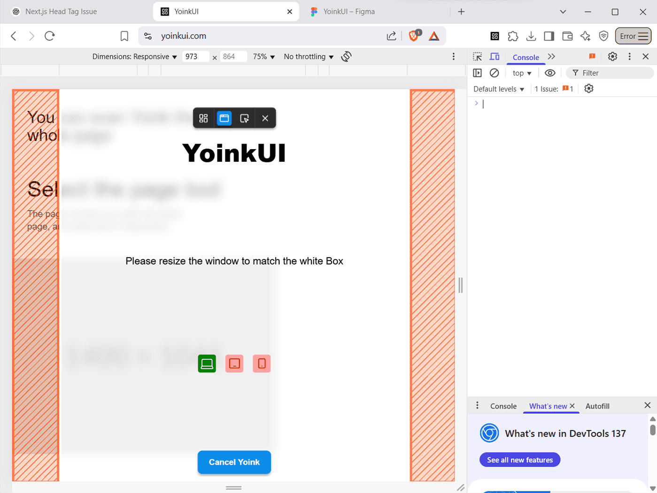Choose the green laptop viewport icon
Image resolution: width=657 pixels, height=493 pixels.
207,364
